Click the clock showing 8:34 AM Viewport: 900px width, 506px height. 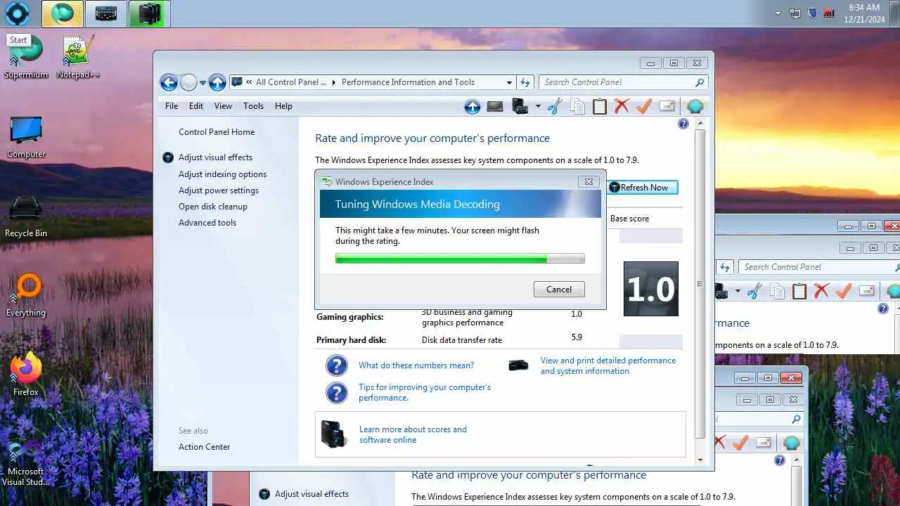(x=864, y=13)
